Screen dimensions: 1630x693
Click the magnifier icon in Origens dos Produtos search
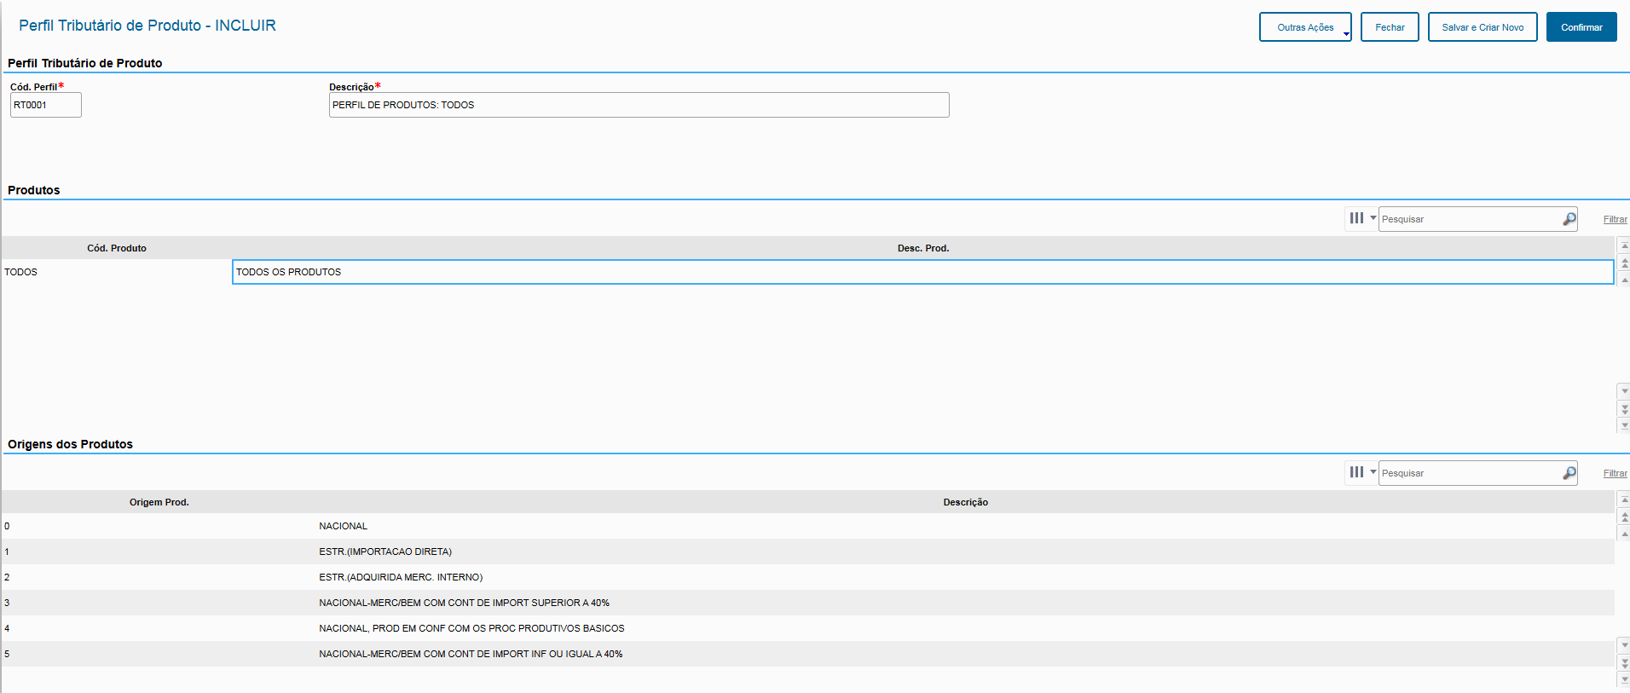[x=1569, y=473]
